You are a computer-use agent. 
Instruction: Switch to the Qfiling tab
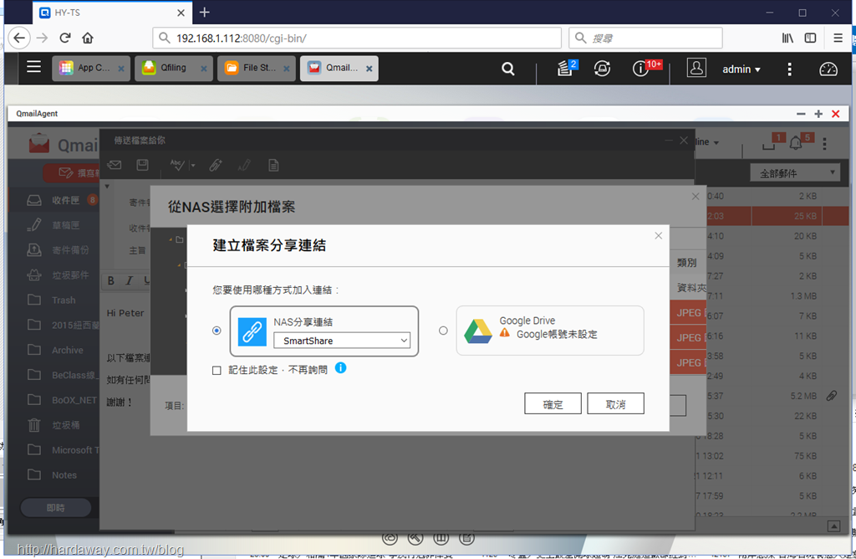174,69
